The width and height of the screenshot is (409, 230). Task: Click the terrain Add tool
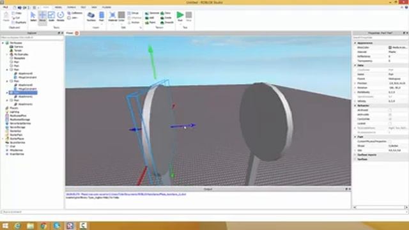coord(150,18)
